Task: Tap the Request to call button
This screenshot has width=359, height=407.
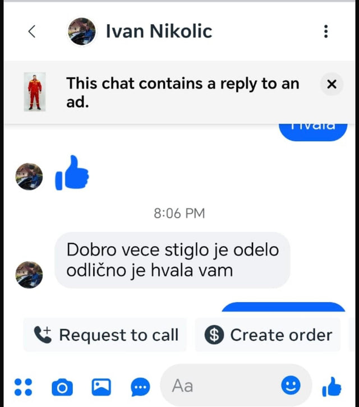Action: 105,335
